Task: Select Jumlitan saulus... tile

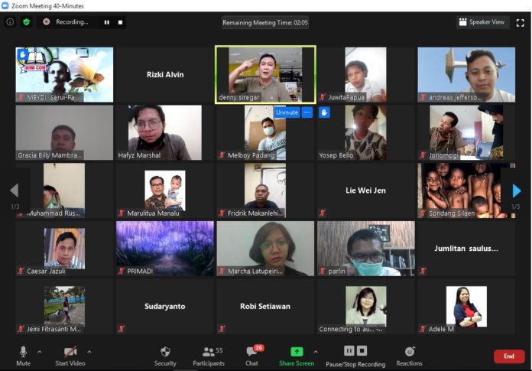Action: [466, 249]
